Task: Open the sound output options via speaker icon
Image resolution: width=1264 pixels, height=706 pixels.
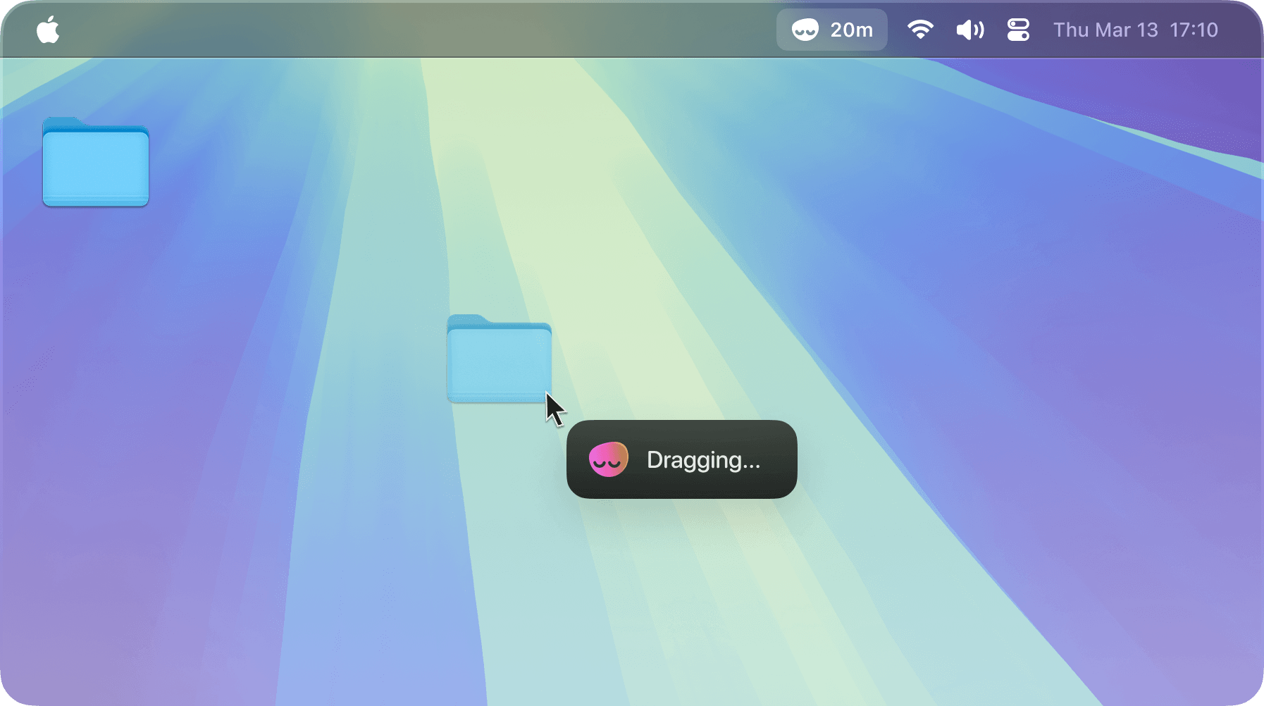Action: tap(969, 30)
